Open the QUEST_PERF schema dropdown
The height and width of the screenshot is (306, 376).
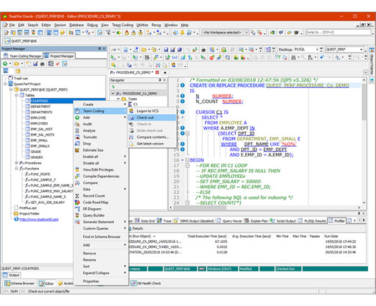pos(361,50)
